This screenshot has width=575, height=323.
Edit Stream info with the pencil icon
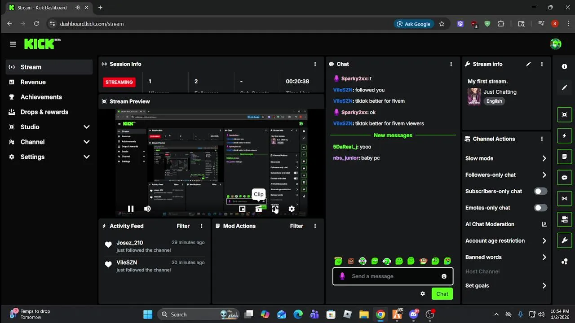[x=528, y=64]
